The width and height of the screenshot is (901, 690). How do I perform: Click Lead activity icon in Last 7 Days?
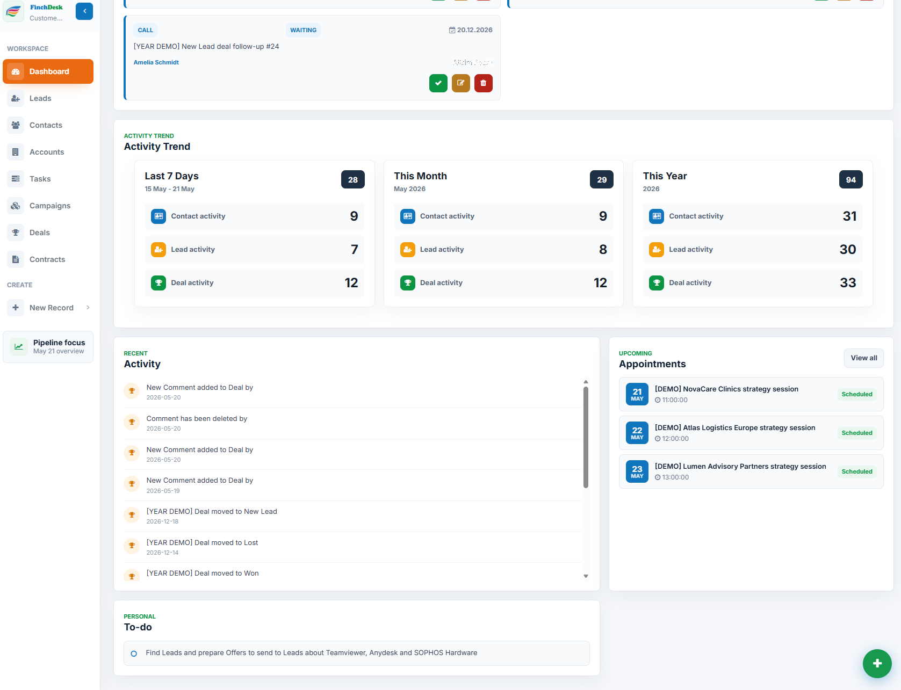158,250
